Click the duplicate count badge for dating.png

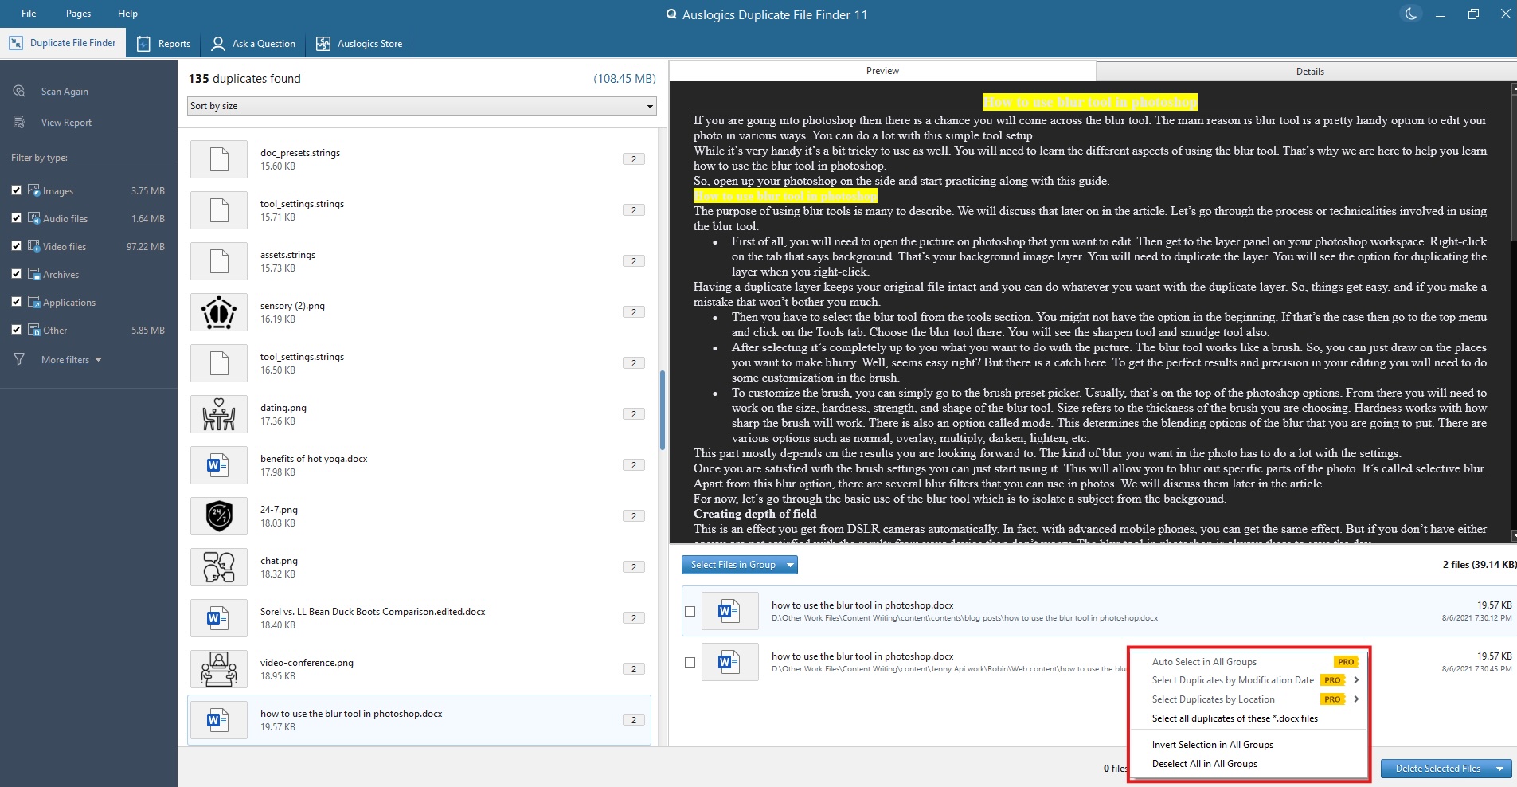point(634,414)
